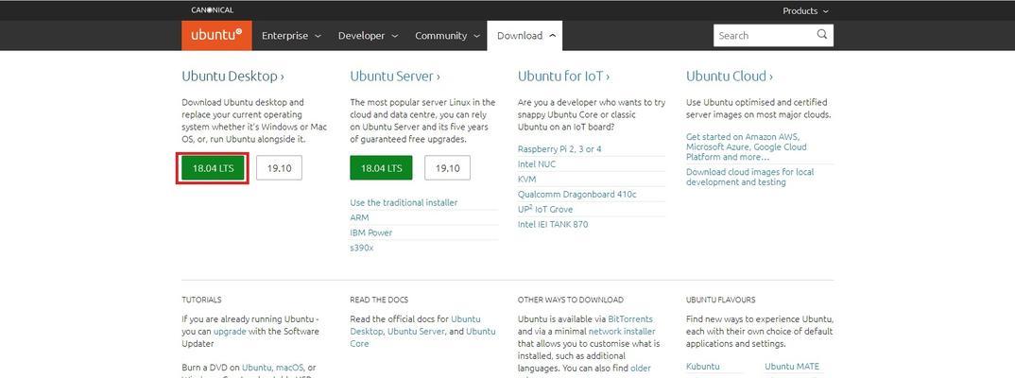
Task: Open UP² IoT Grove link
Action: [x=545, y=209]
